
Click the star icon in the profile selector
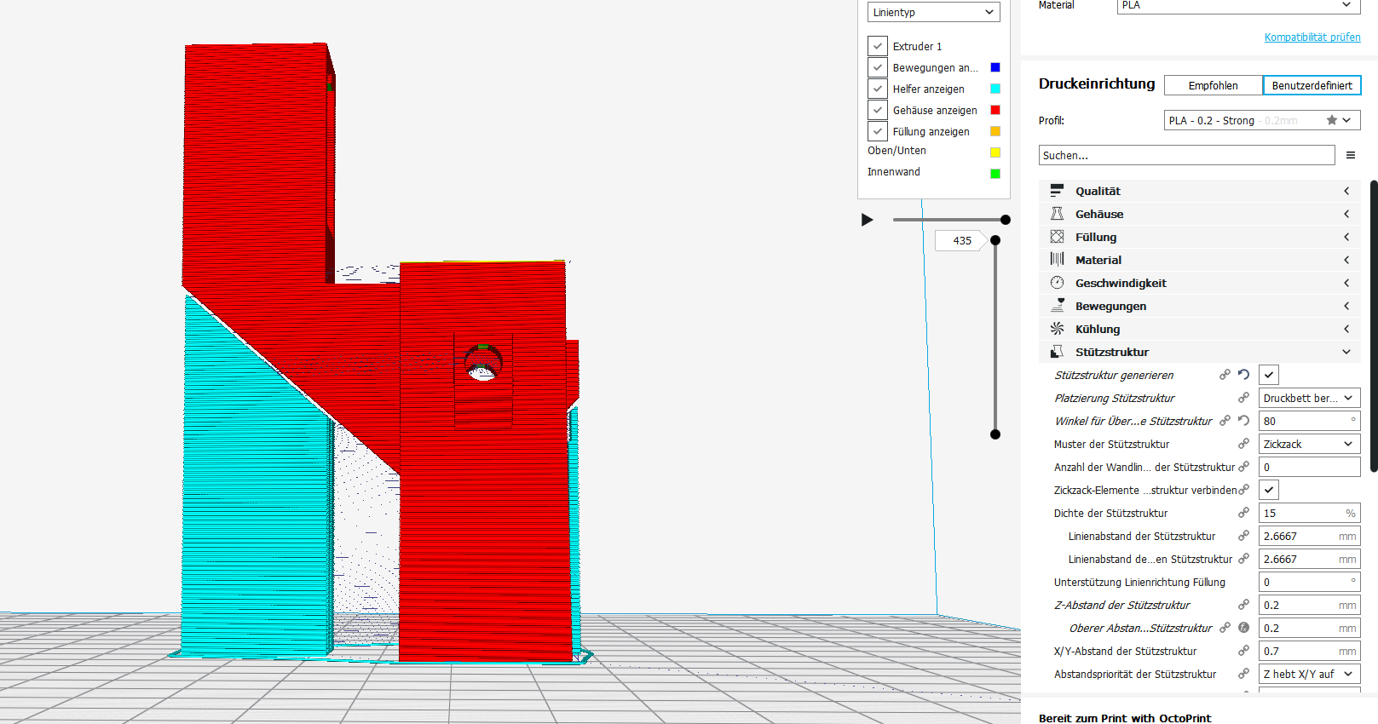click(1332, 120)
